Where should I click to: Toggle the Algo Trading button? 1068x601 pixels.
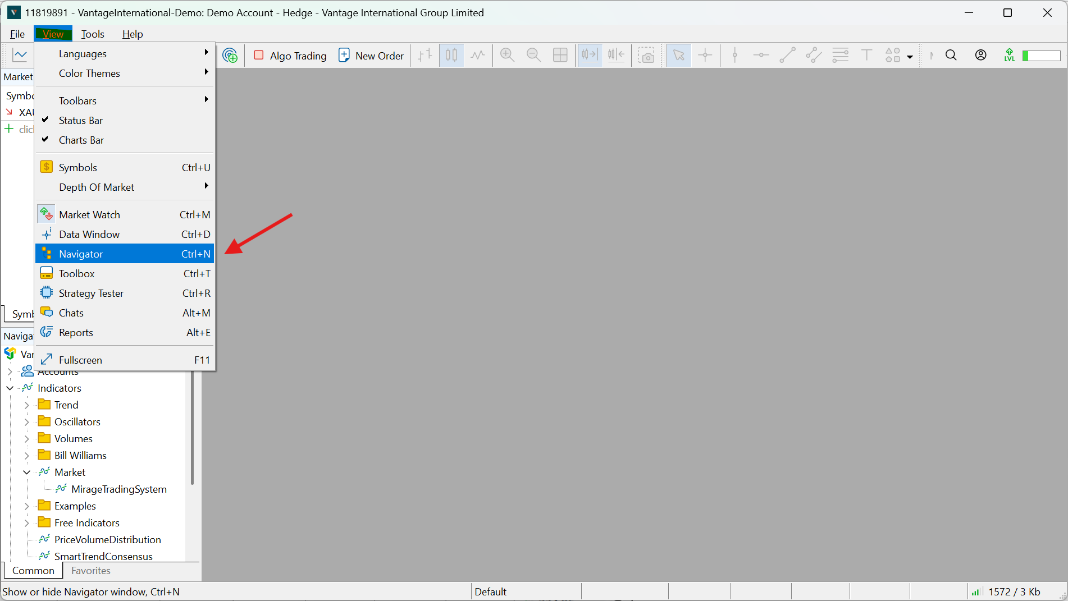coord(290,56)
